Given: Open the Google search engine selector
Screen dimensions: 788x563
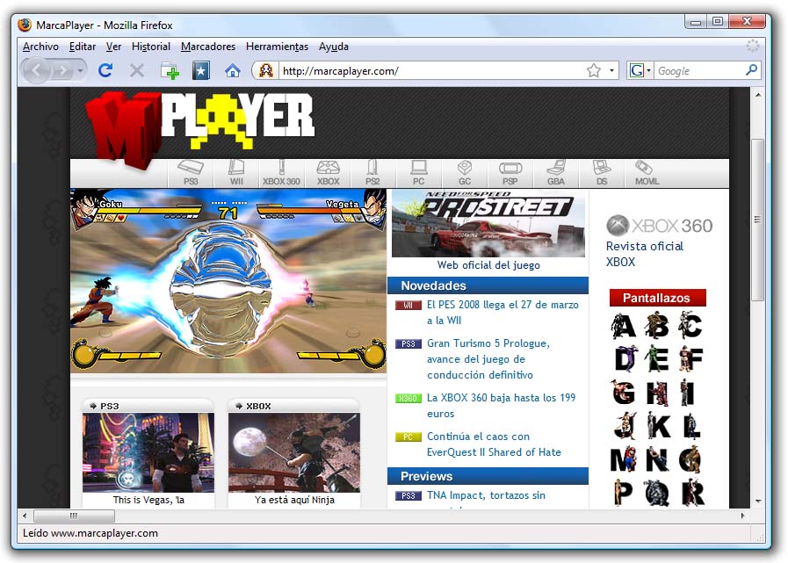Looking at the screenshot, I should pyautogui.click(x=640, y=71).
